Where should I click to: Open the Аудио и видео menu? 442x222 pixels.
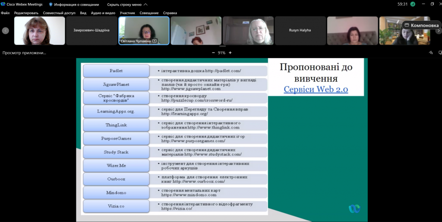click(x=103, y=13)
